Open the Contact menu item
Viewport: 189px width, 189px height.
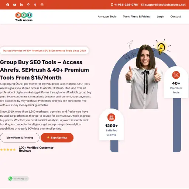[176, 17]
